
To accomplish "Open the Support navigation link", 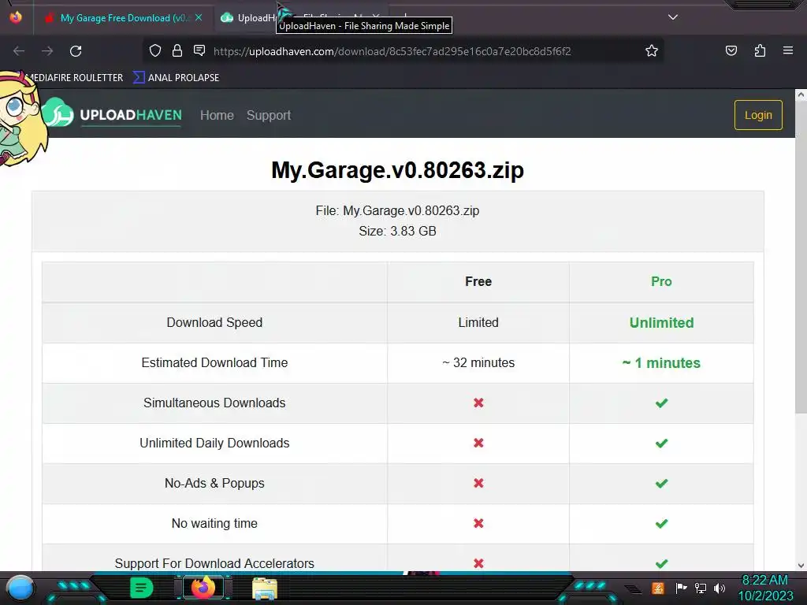I will (x=269, y=115).
